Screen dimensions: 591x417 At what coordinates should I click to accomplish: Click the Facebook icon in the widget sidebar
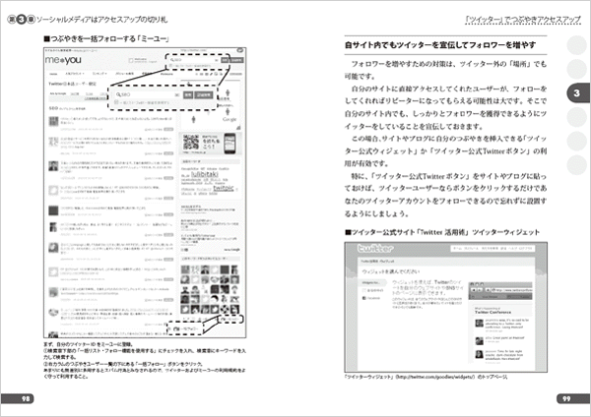click(x=364, y=298)
